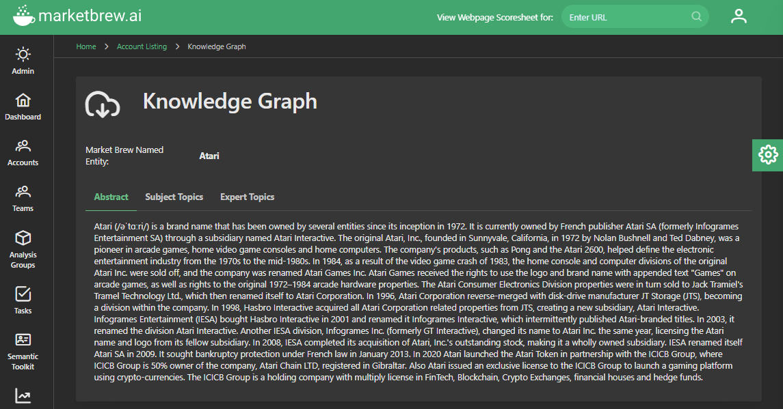Click the chart icon at the sidebar bottom
783x409 pixels.
[x=23, y=395]
